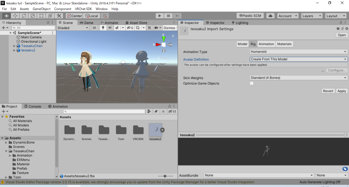Open AssetBundle name dropdown
Viewport: 349px width, 187px height.
pos(259,175)
